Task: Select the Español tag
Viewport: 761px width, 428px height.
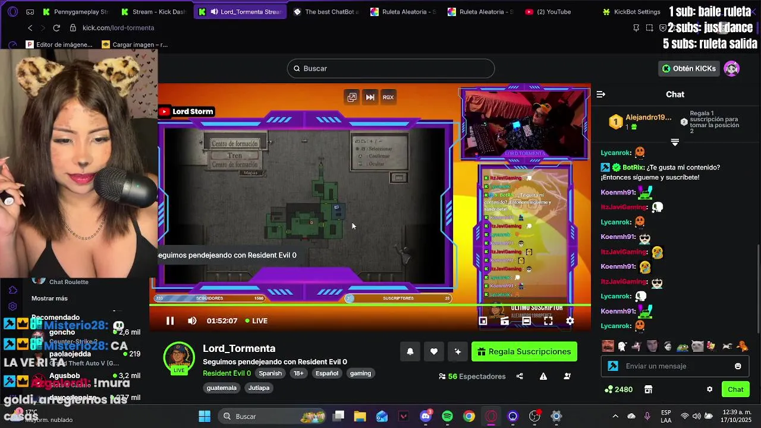Action: pyautogui.click(x=327, y=373)
